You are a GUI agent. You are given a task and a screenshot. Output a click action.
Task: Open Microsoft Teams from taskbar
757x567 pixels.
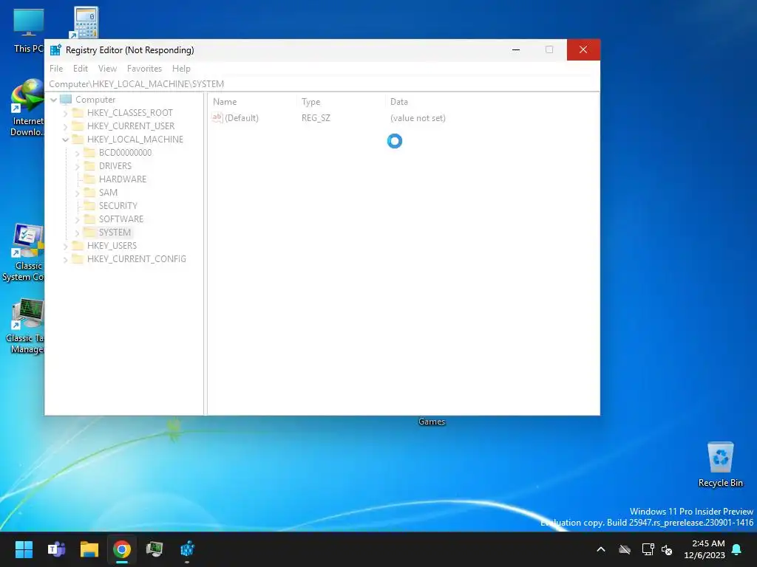[x=56, y=549]
